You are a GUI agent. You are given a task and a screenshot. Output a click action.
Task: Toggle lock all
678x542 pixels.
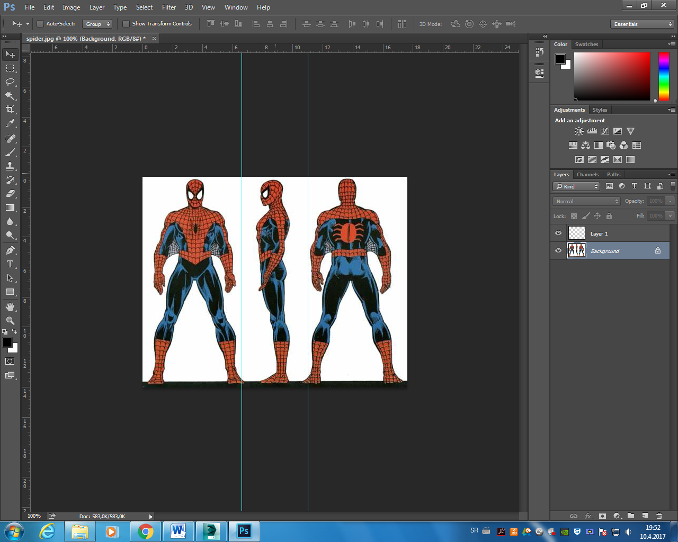[x=609, y=216]
